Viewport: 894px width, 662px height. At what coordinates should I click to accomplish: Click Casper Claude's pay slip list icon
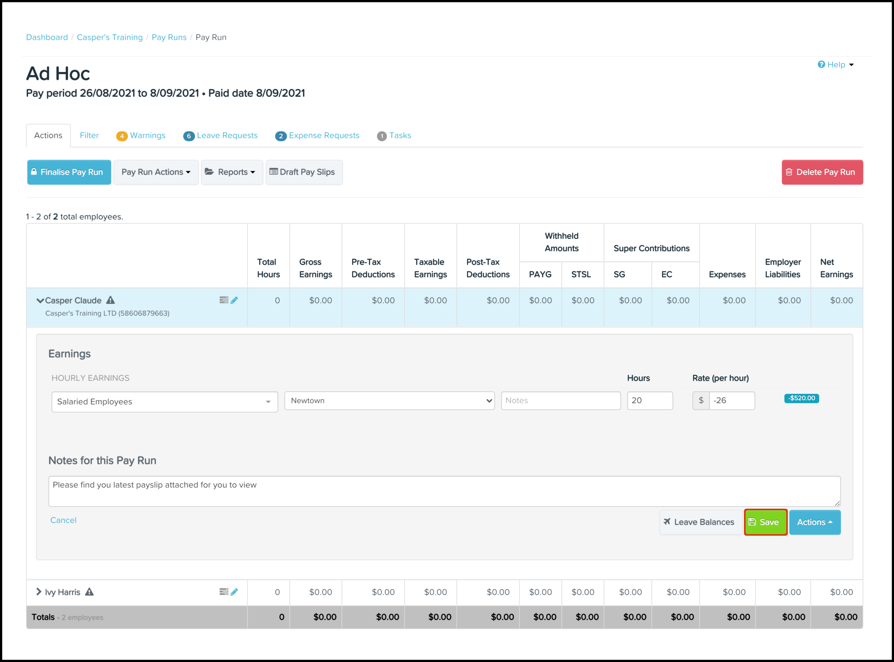tap(224, 300)
